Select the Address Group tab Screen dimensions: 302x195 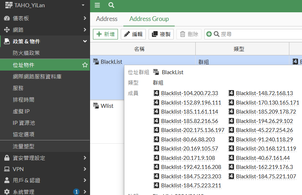(149, 19)
